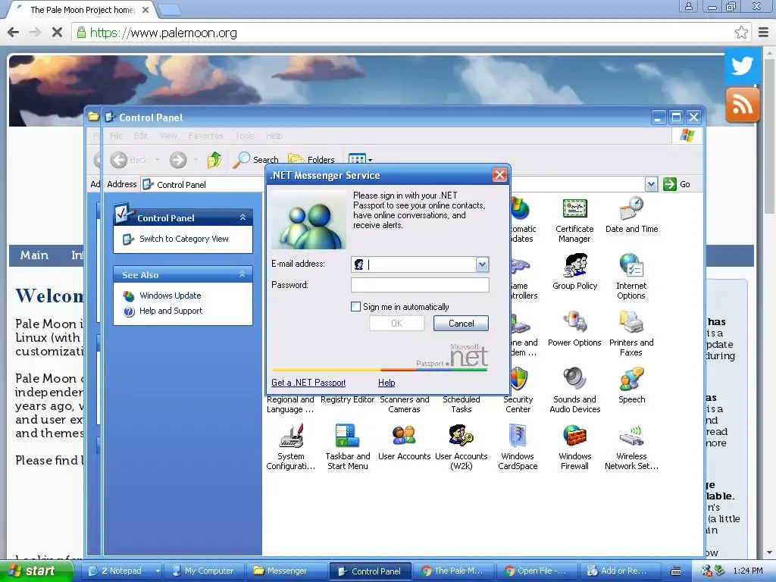The width and height of the screenshot is (776, 582).
Task: Open Wireless Network Setup wizard icon
Action: [x=631, y=447]
